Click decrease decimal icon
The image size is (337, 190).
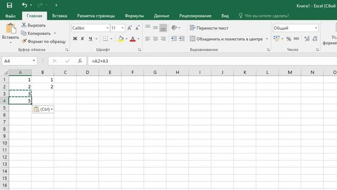pyautogui.click(x=315, y=39)
